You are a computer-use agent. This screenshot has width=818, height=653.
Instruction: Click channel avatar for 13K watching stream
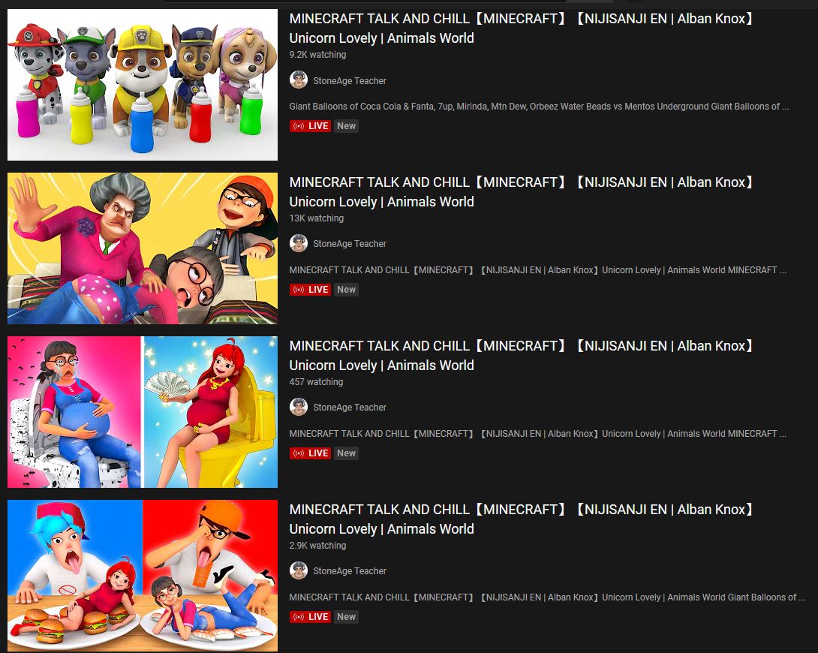click(299, 244)
